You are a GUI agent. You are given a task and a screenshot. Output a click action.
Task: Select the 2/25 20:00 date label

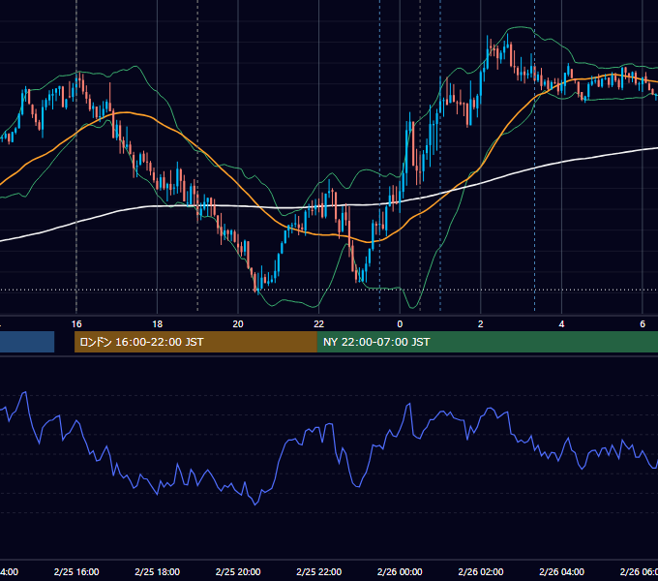238,571
